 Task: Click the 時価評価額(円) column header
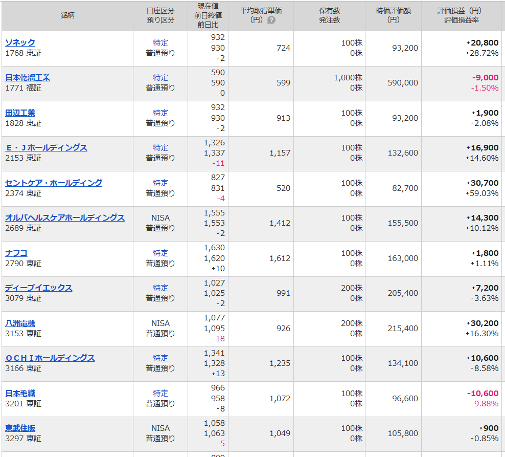pyautogui.click(x=393, y=15)
